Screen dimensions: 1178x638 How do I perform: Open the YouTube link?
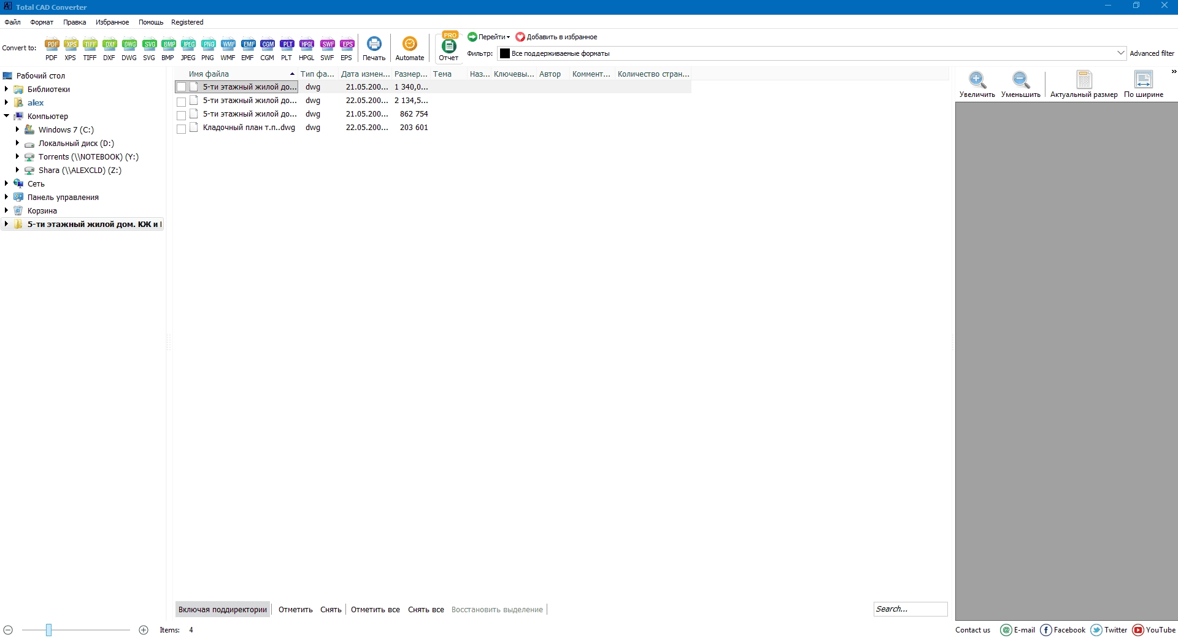(1154, 629)
